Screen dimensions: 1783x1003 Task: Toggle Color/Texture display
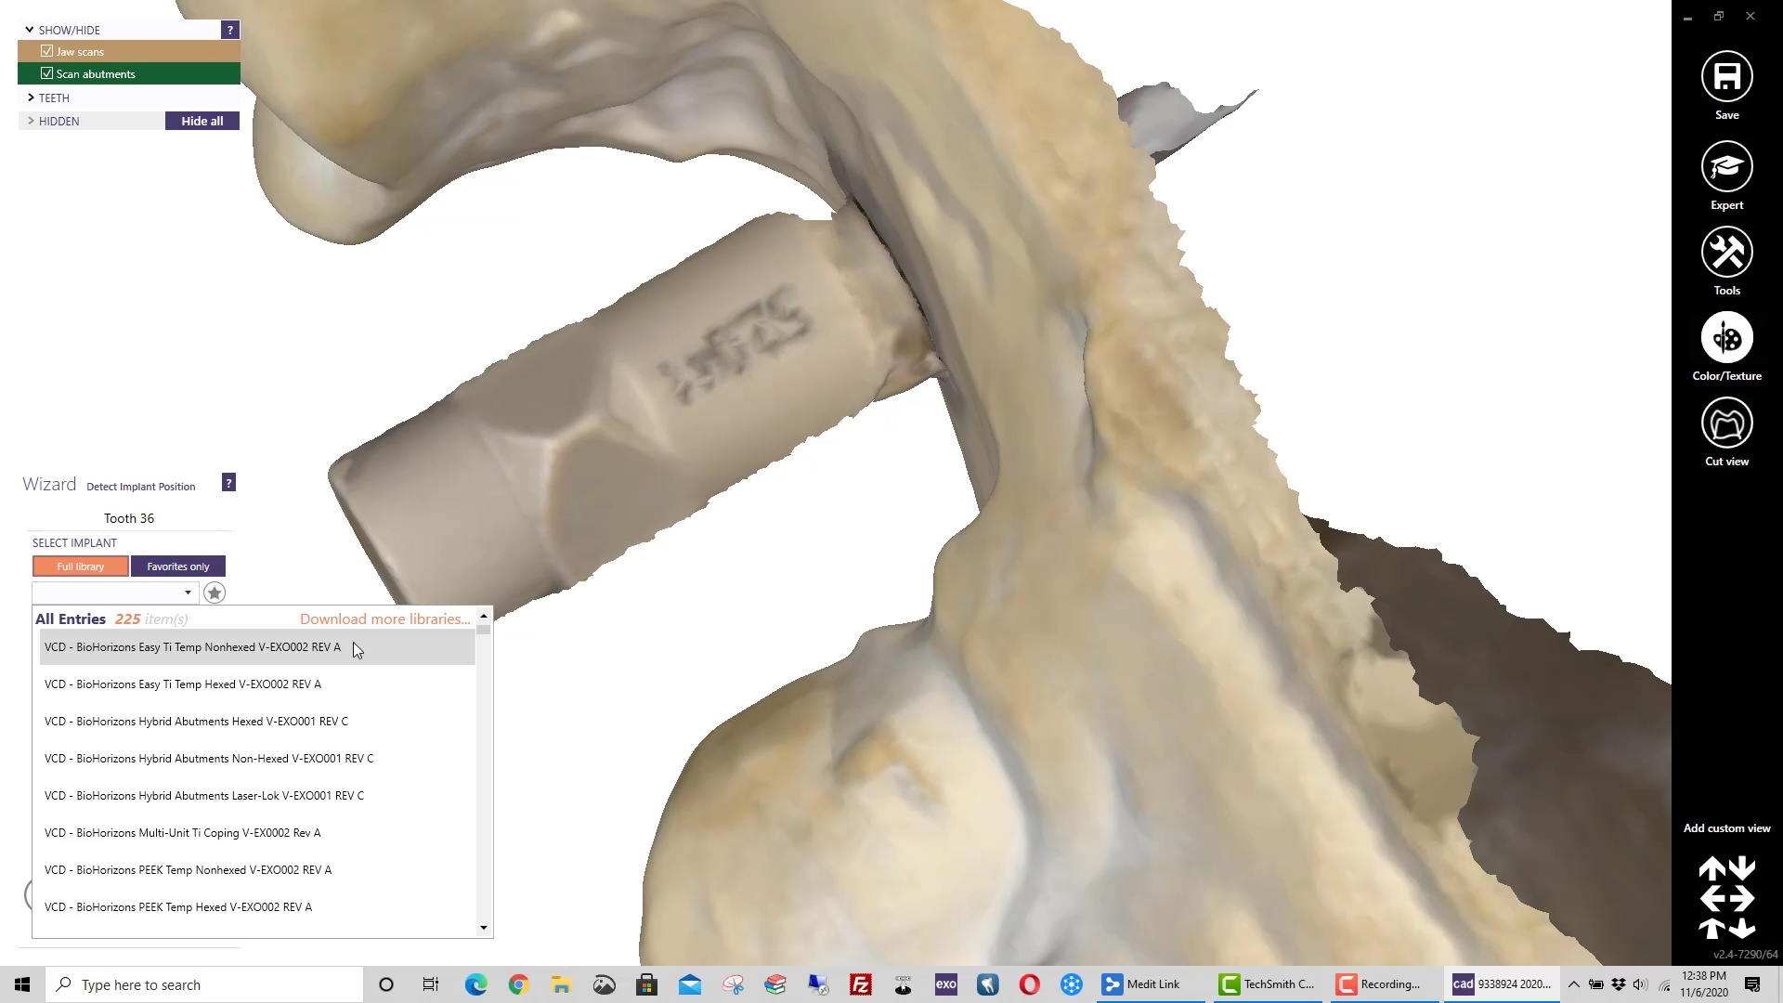[1726, 337]
